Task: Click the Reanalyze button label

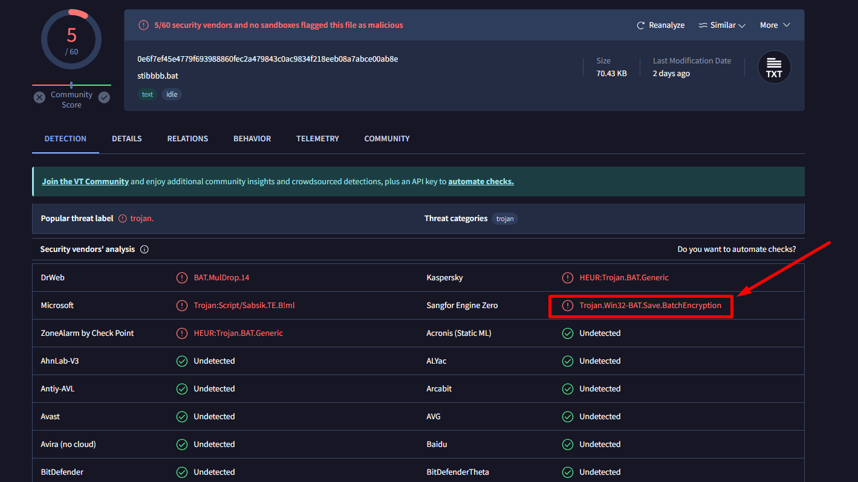Action: [x=666, y=25]
